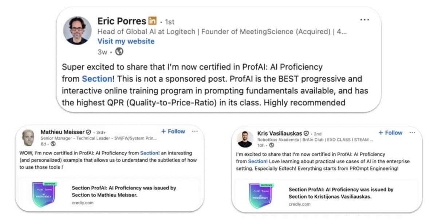Follow Kris Vasiliauskas

(390, 132)
